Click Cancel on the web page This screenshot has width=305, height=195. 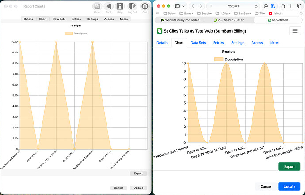pos(266,187)
